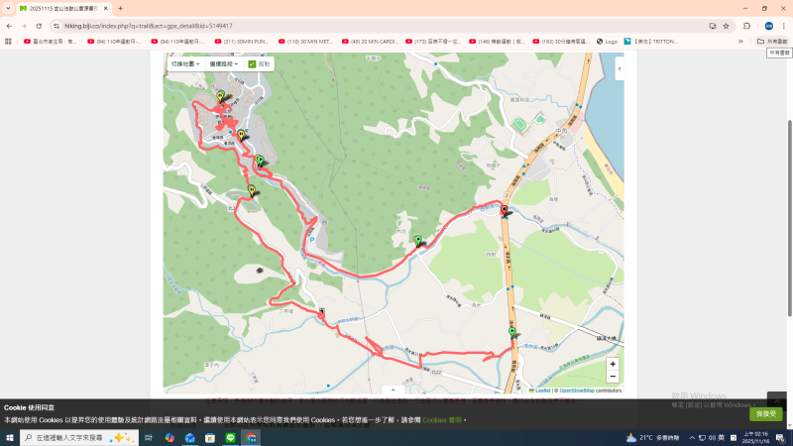Open the 30 MIN MET bookmark
Image resolution: width=793 pixels, height=446 pixels.
pos(305,42)
